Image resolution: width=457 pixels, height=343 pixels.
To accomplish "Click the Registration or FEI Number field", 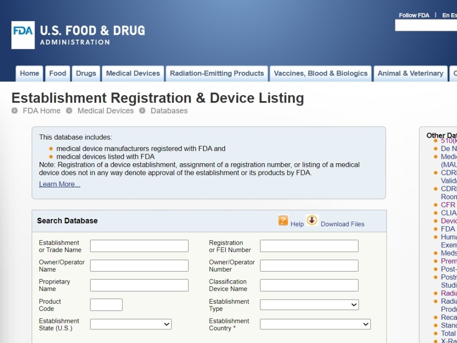I will (308, 245).
